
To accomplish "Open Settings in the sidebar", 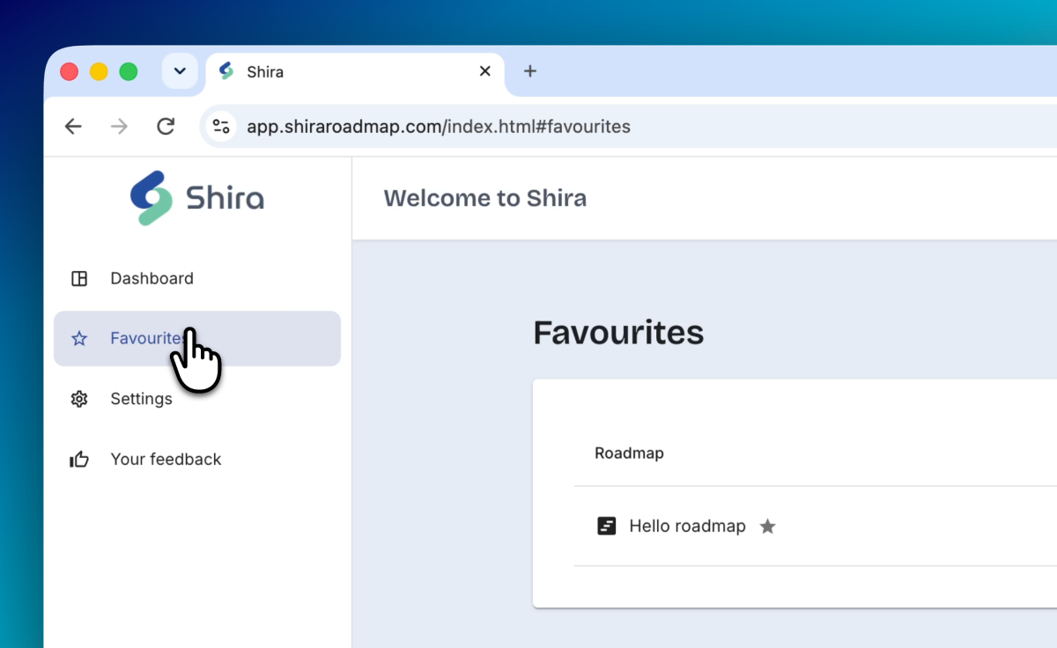I will tap(197, 399).
